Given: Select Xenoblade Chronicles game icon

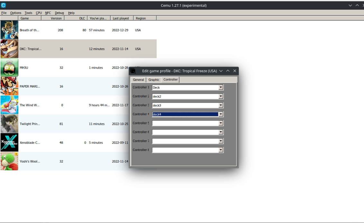Looking at the screenshot, I should point(9,143).
